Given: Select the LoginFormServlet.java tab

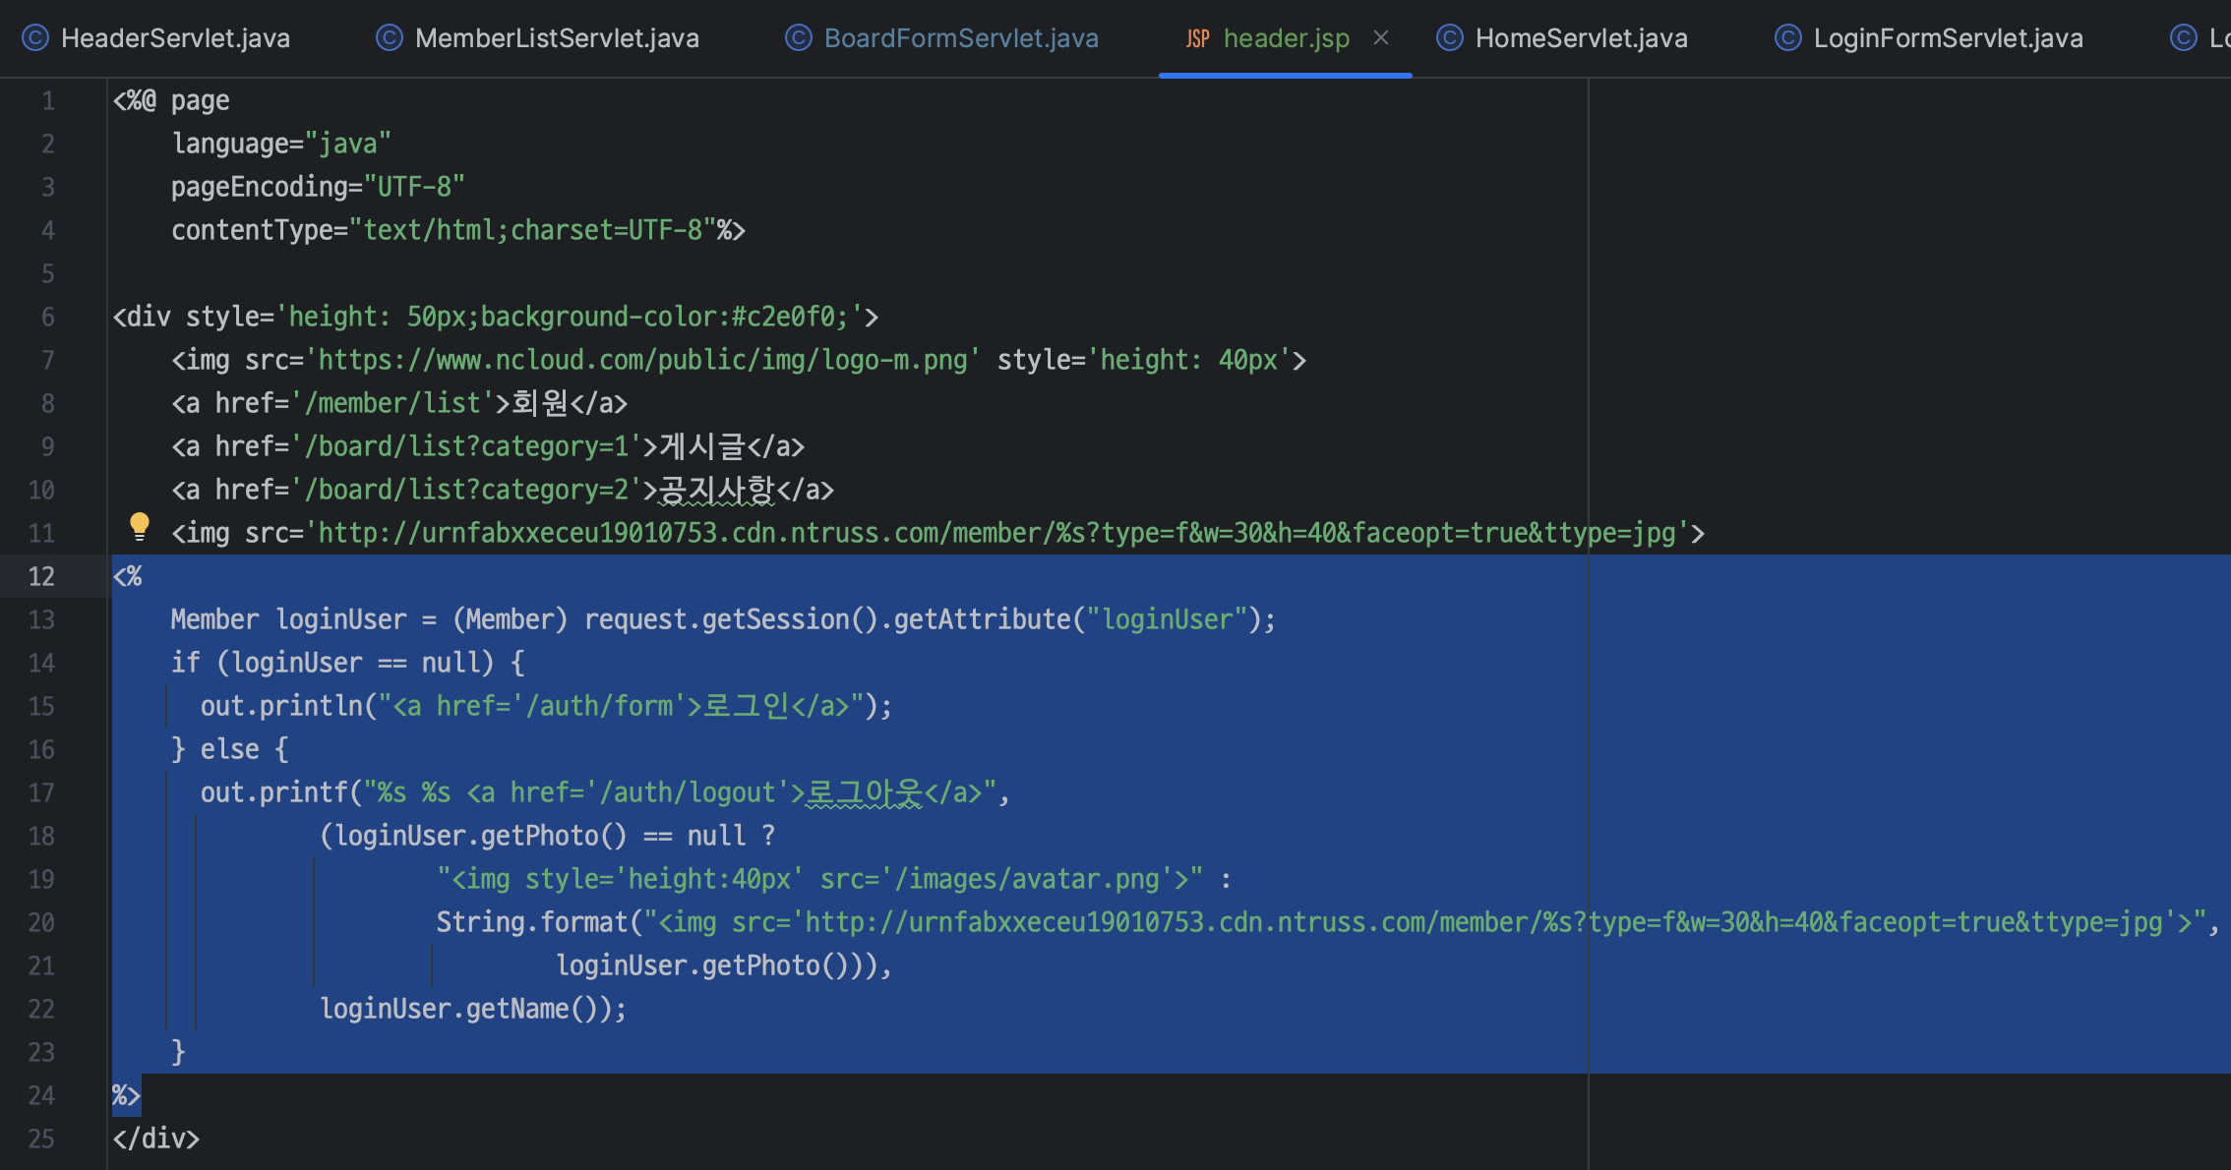Looking at the screenshot, I should tap(1948, 38).
